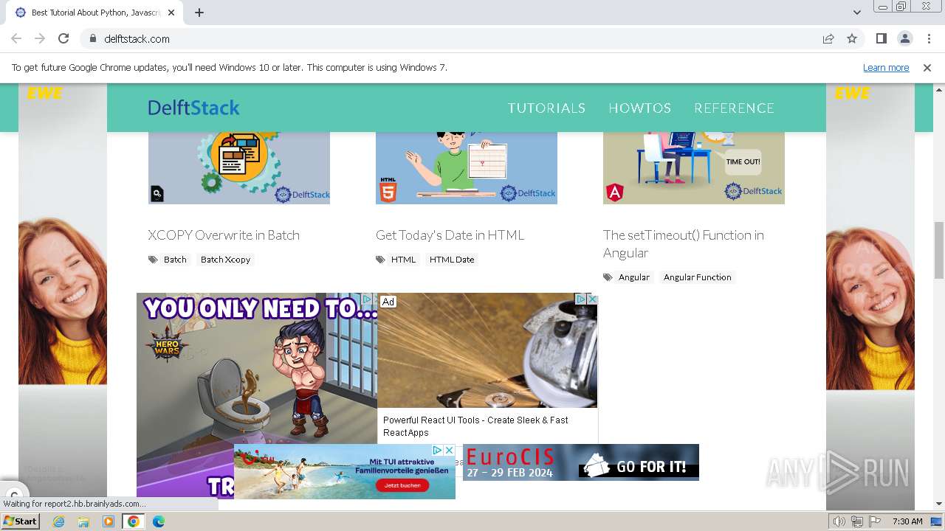Screen dimensions: 945x531
Task: Launch Internet Explorer from taskbar
Action: pos(59,521)
